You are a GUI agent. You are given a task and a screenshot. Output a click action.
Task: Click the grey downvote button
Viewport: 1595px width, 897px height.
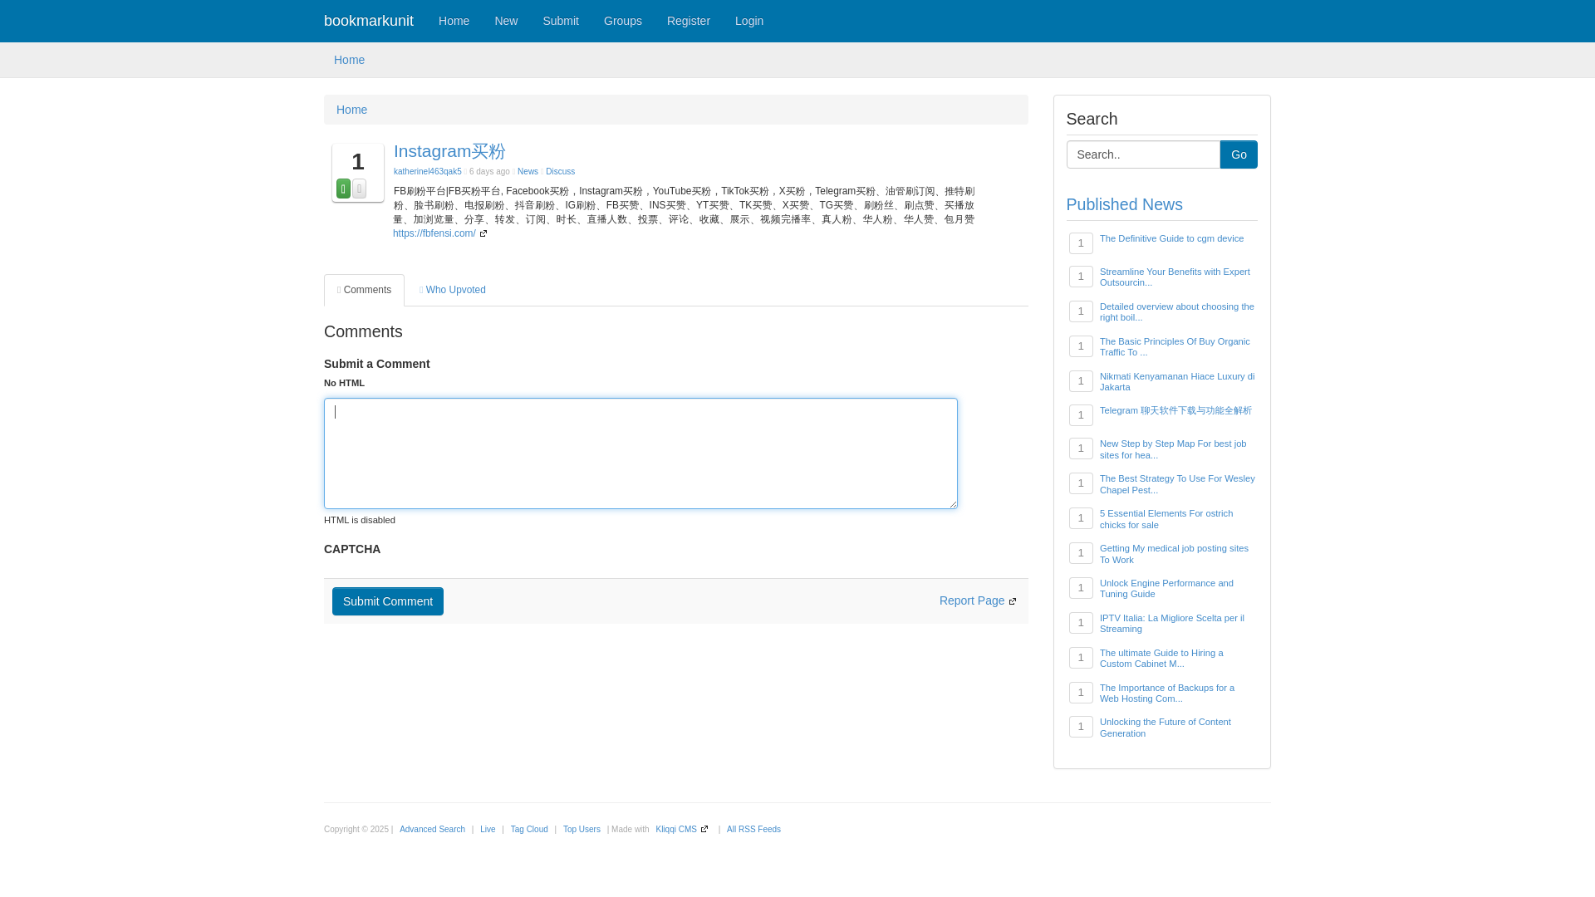(x=359, y=189)
